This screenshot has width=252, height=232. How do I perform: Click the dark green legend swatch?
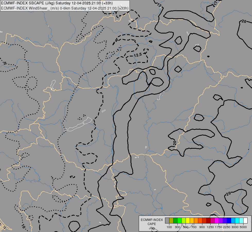click(x=175, y=220)
